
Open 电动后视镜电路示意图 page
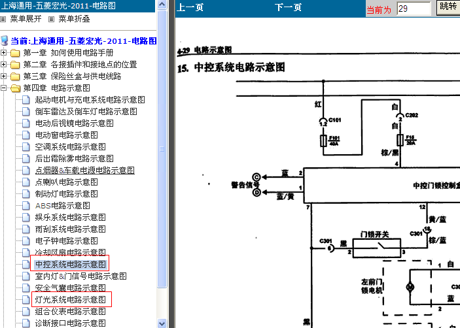pos(74,123)
